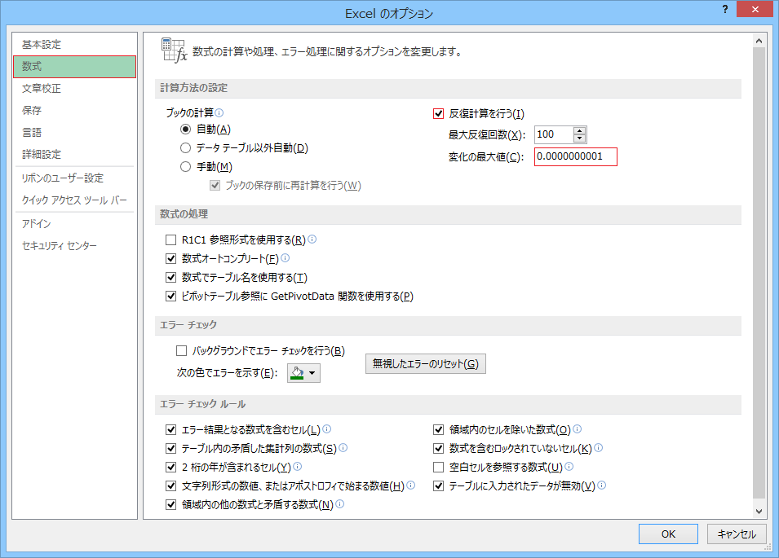Click the OK button

click(x=668, y=534)
